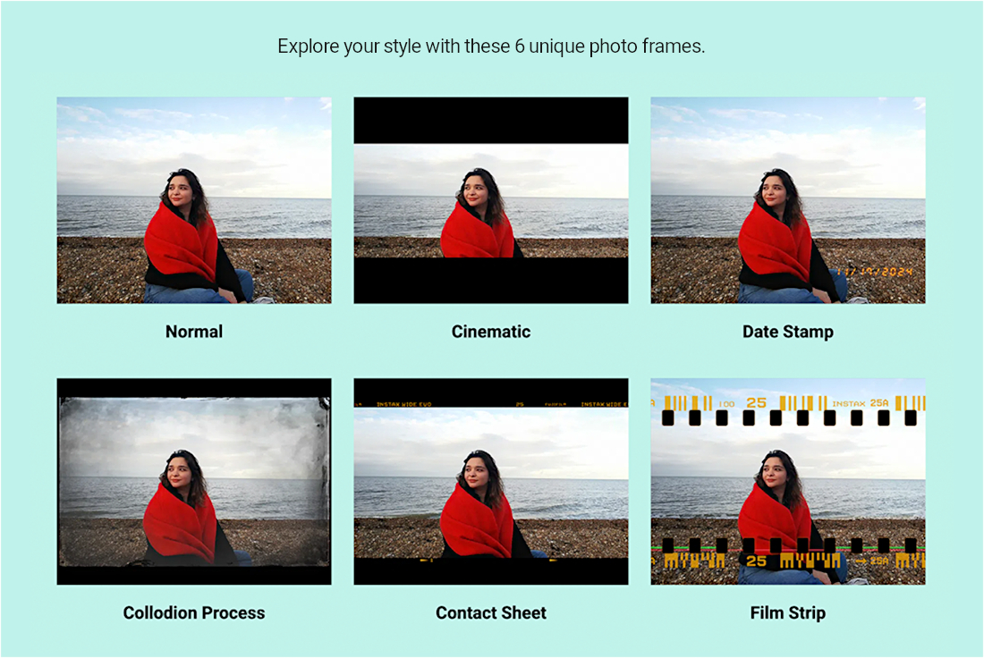
Task: Click the Contact Sheet label
Action: point(491,612)
